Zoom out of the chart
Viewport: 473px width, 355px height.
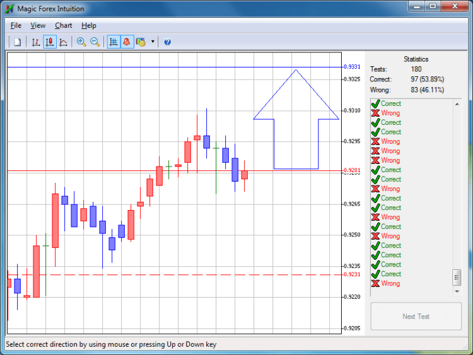click(x=95, y=42)
